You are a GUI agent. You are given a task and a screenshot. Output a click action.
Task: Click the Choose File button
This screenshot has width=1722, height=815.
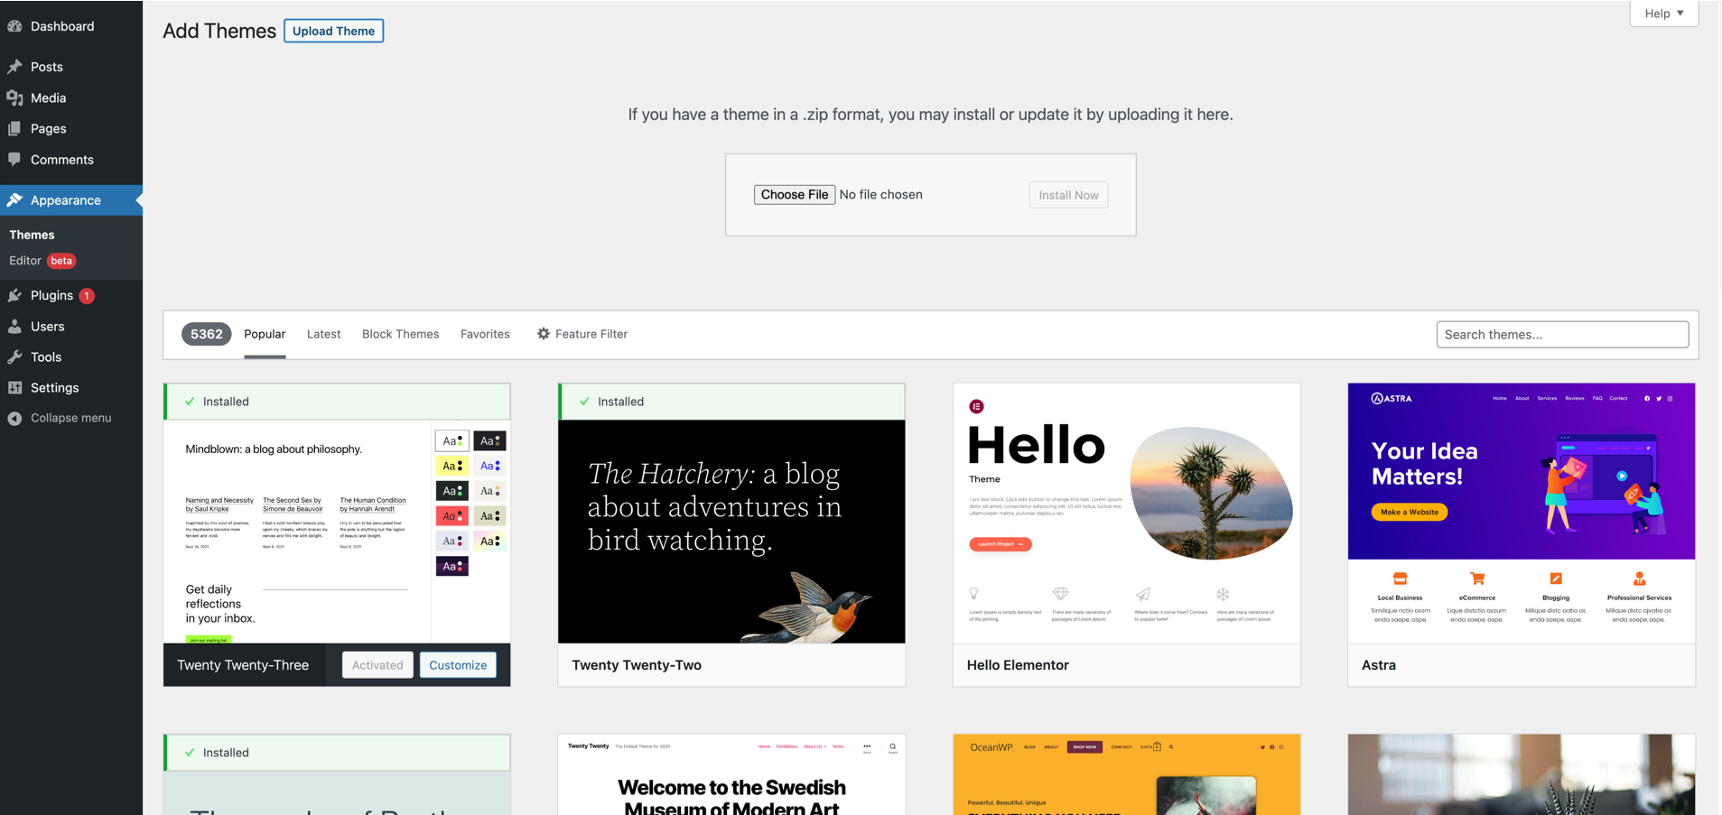coord(794,194)
